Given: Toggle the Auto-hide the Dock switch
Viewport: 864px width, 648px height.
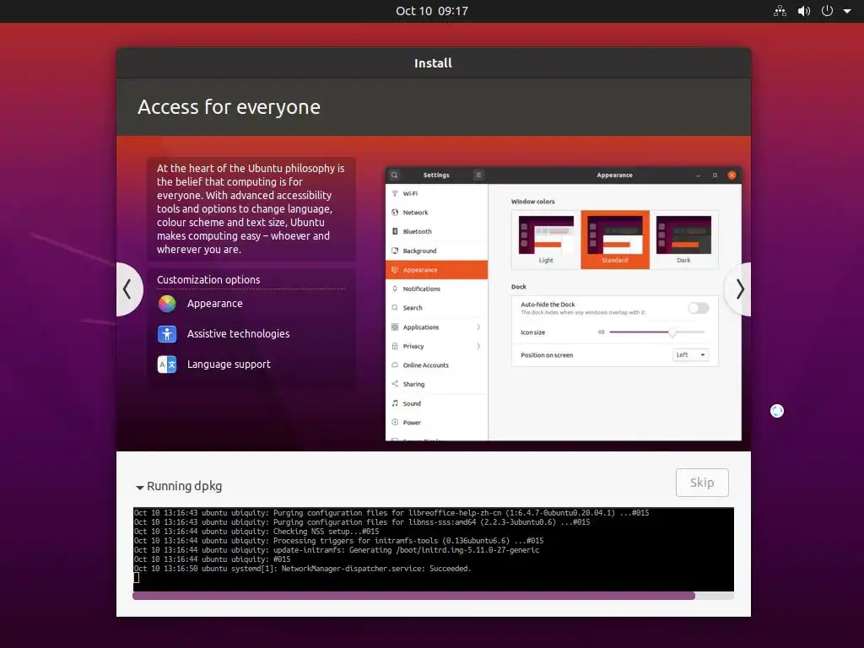Looking at the screenshot, I should click(698, 308).
